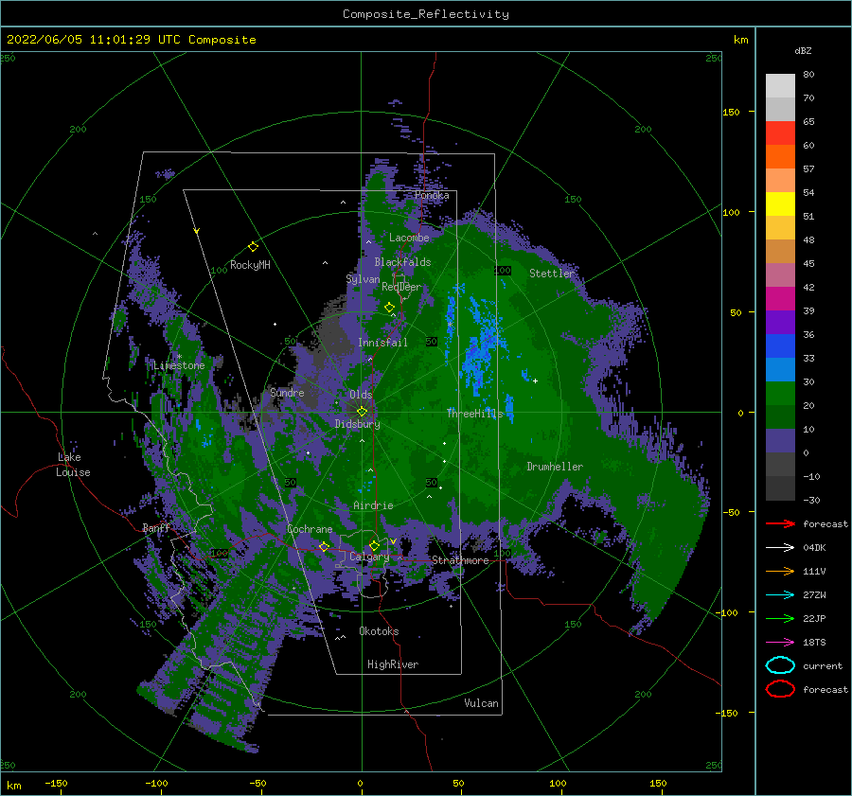Click the Sundre city label
852x796 pixels.
pyautogui.click(x=288, y=392)
